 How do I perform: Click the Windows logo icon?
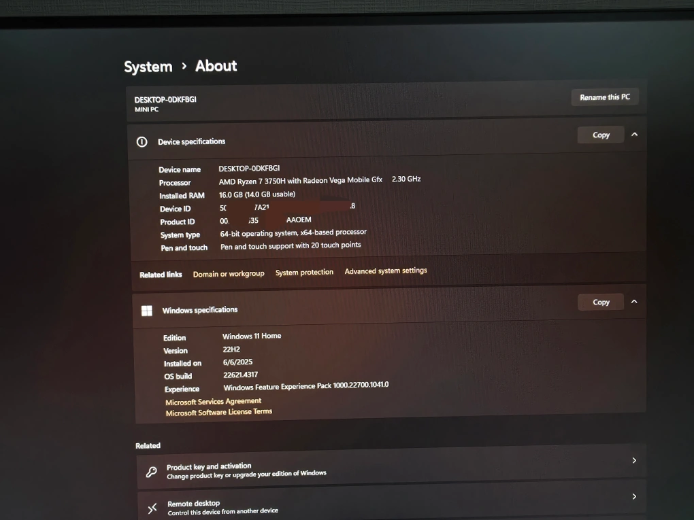[x=146, y=311]
